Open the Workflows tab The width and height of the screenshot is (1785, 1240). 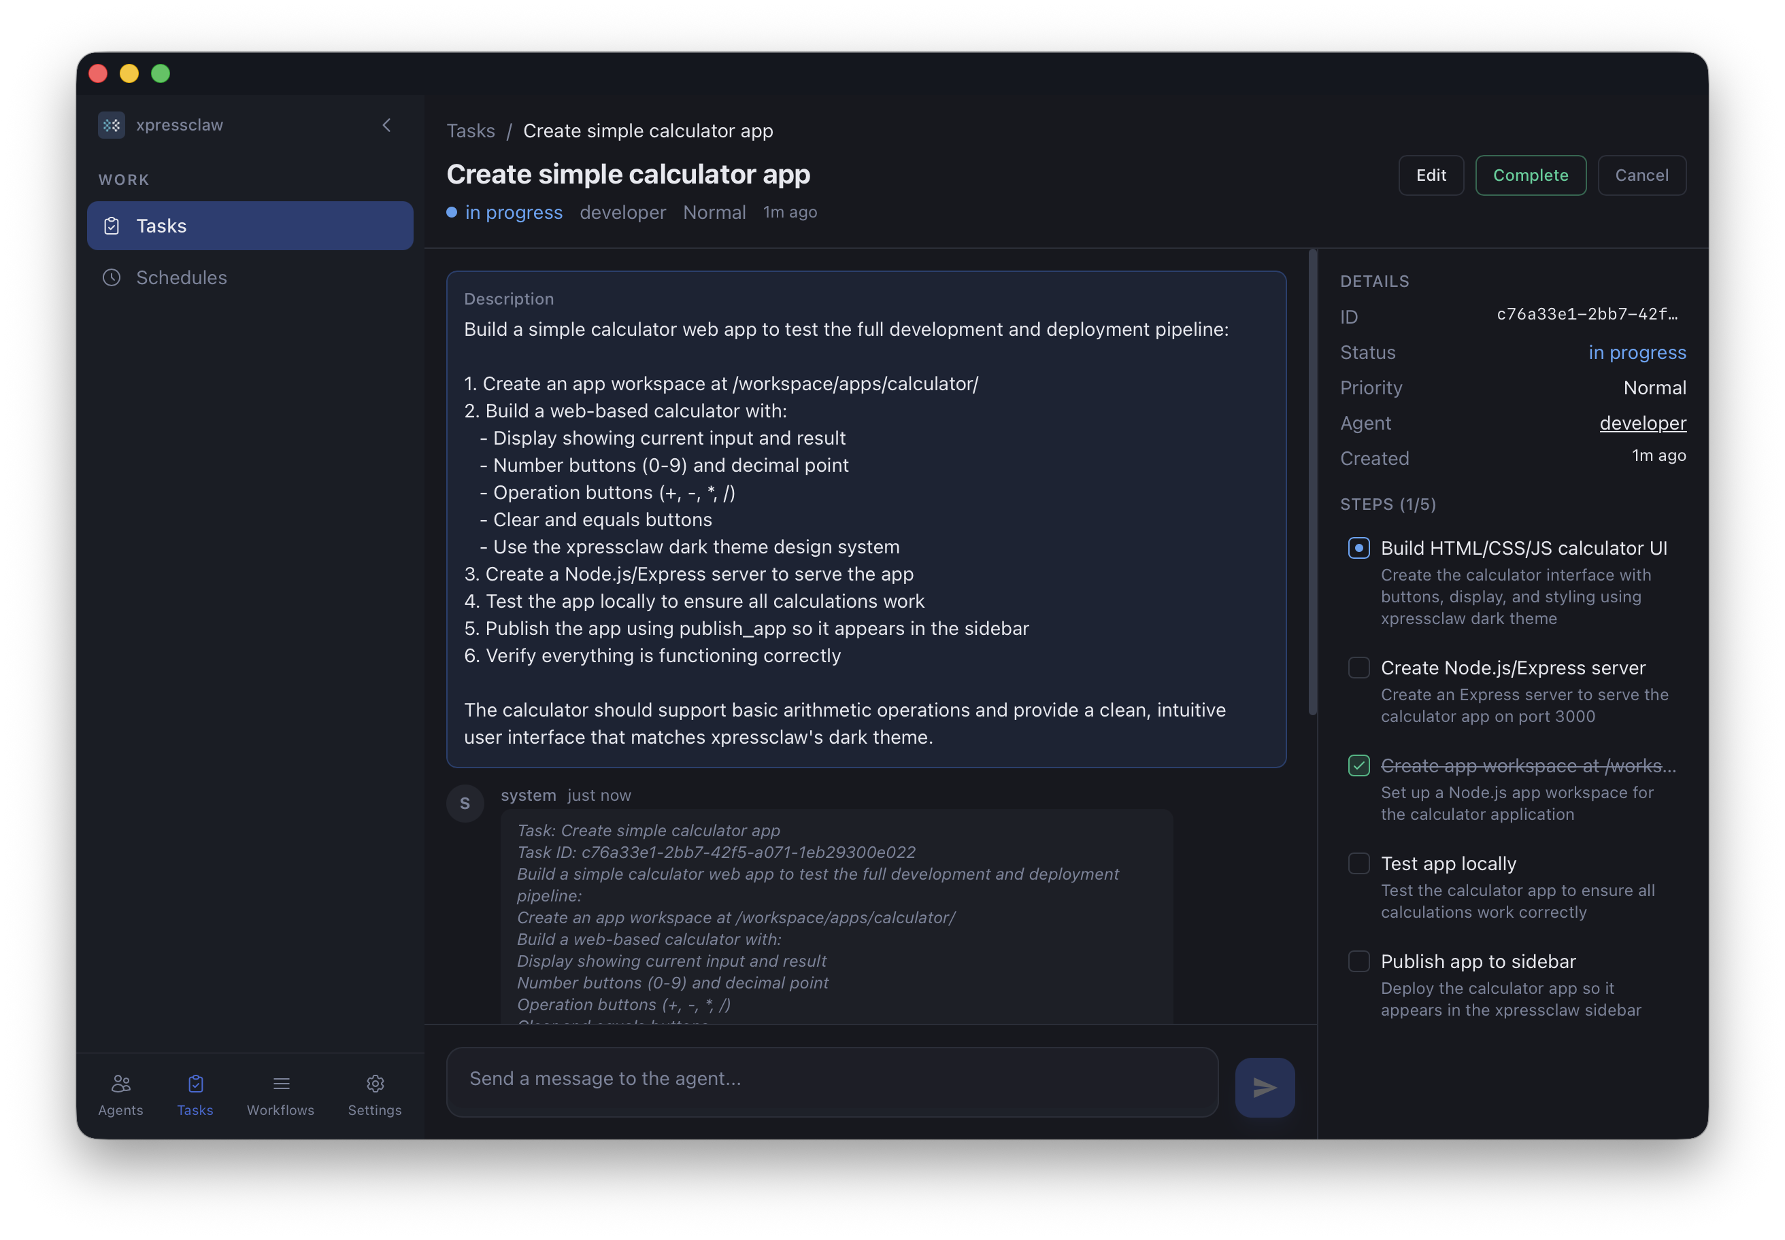281,1094
